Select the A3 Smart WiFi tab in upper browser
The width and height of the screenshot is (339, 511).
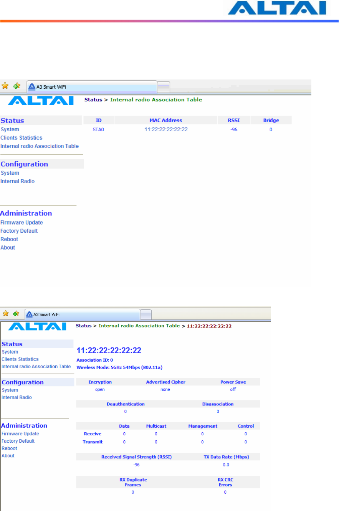pyautogui.click(x=92, y=87)
